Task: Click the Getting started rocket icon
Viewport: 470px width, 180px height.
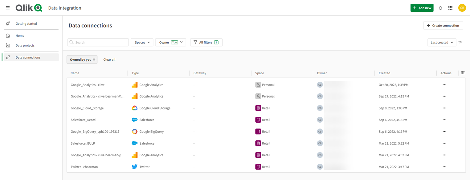Action: pos(8,23)
